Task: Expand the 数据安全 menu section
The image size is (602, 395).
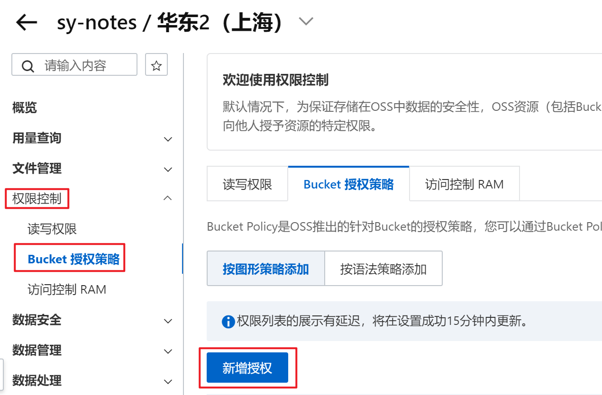Action: 168,321
